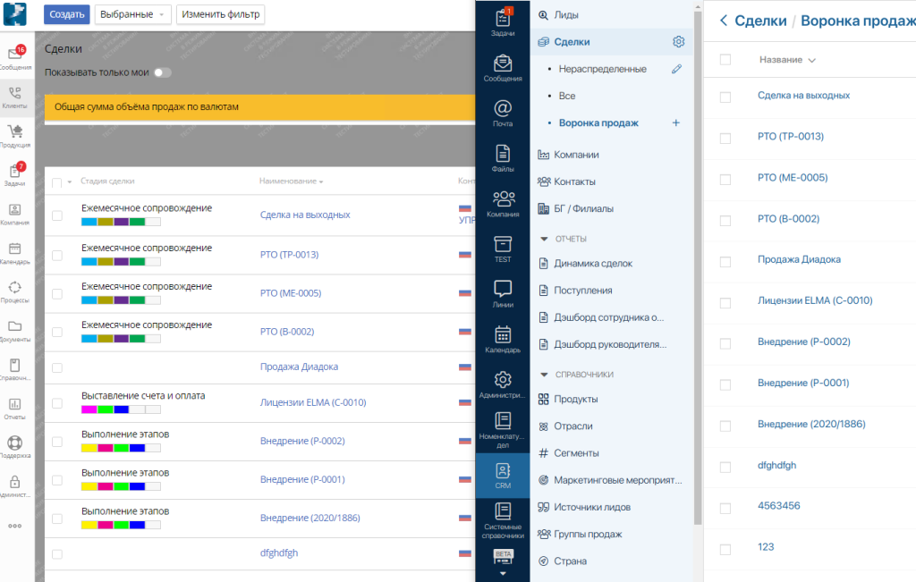Select Компании in the CRM menu
Viewport: 916px width, 582px height.
point(576,155)
